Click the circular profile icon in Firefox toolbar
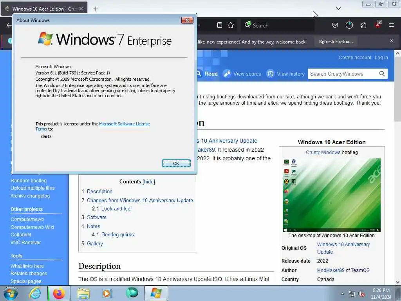 click(x=349, y=25)
